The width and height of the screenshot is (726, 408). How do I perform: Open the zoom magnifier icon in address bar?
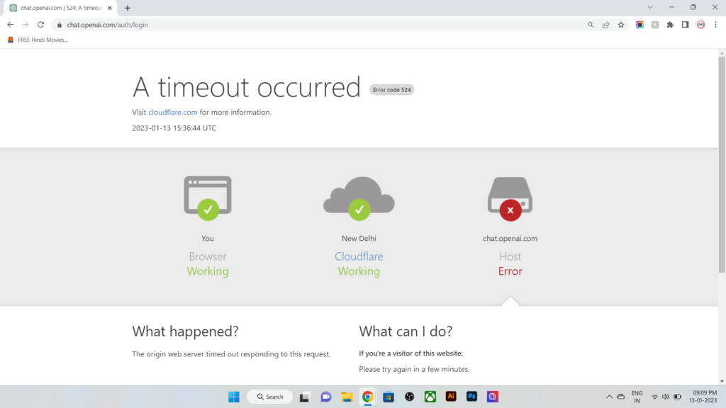pyautogui.click(x=591, y=25)
